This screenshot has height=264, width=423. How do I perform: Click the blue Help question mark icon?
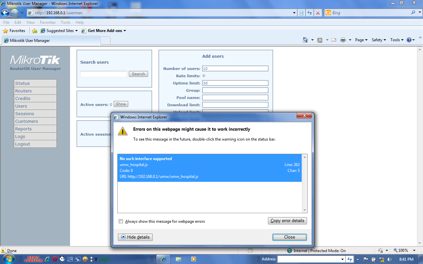point(409,40)
